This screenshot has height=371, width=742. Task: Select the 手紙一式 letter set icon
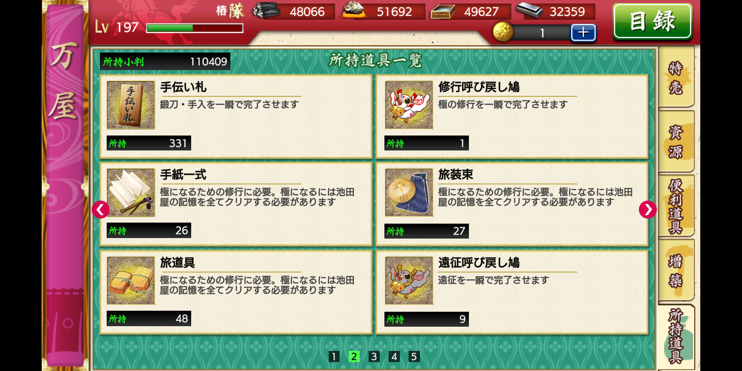tap(131, 192)
